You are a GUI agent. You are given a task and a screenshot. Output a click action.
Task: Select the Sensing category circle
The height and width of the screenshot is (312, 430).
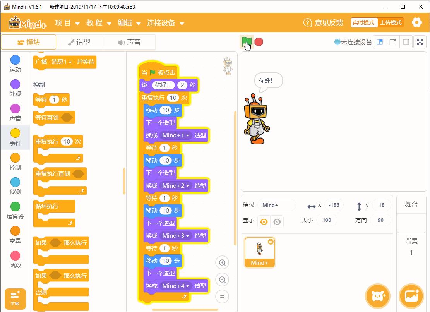pyautogui.click(x=15, y=182)
